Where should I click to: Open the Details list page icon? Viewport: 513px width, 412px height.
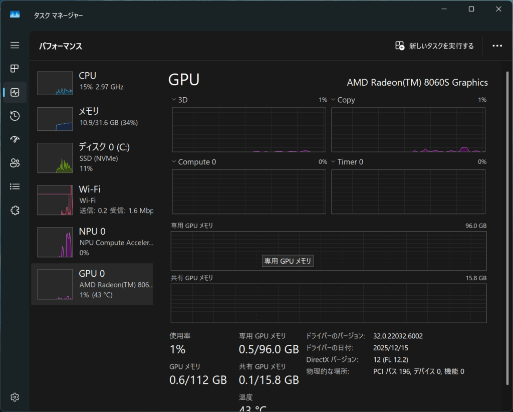(15, 186)
